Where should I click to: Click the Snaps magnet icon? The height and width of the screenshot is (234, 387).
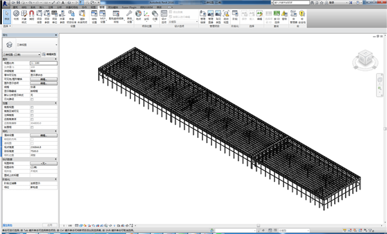pyautogui.click(x=32, y=16)
